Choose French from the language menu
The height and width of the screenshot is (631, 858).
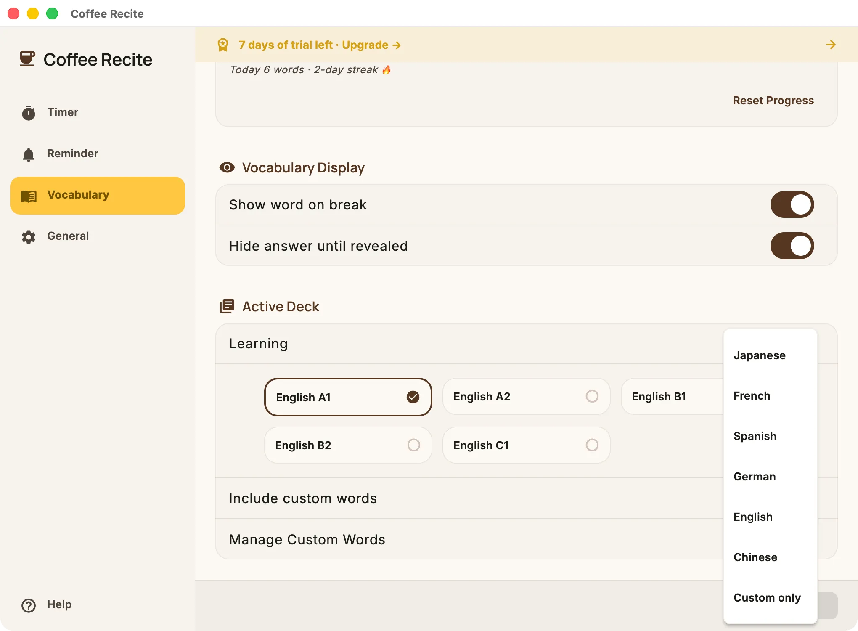(770, 396)
